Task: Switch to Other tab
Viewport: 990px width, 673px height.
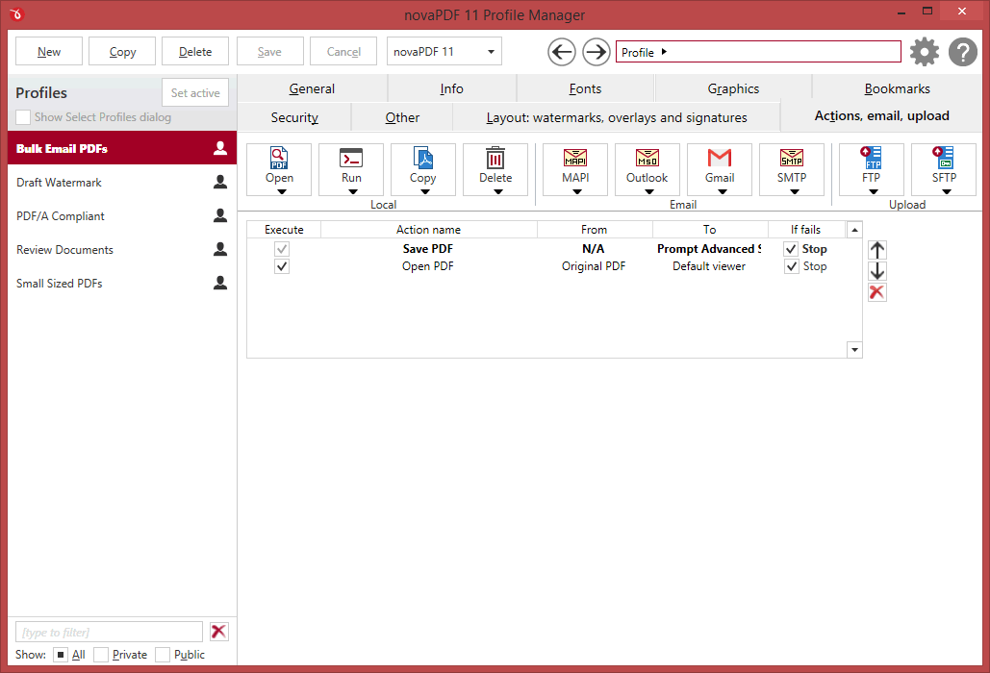Action: pos(402,117)
